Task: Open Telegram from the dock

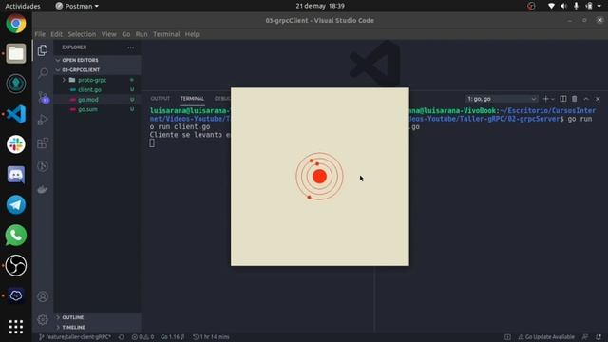Action: click(16, 205)
